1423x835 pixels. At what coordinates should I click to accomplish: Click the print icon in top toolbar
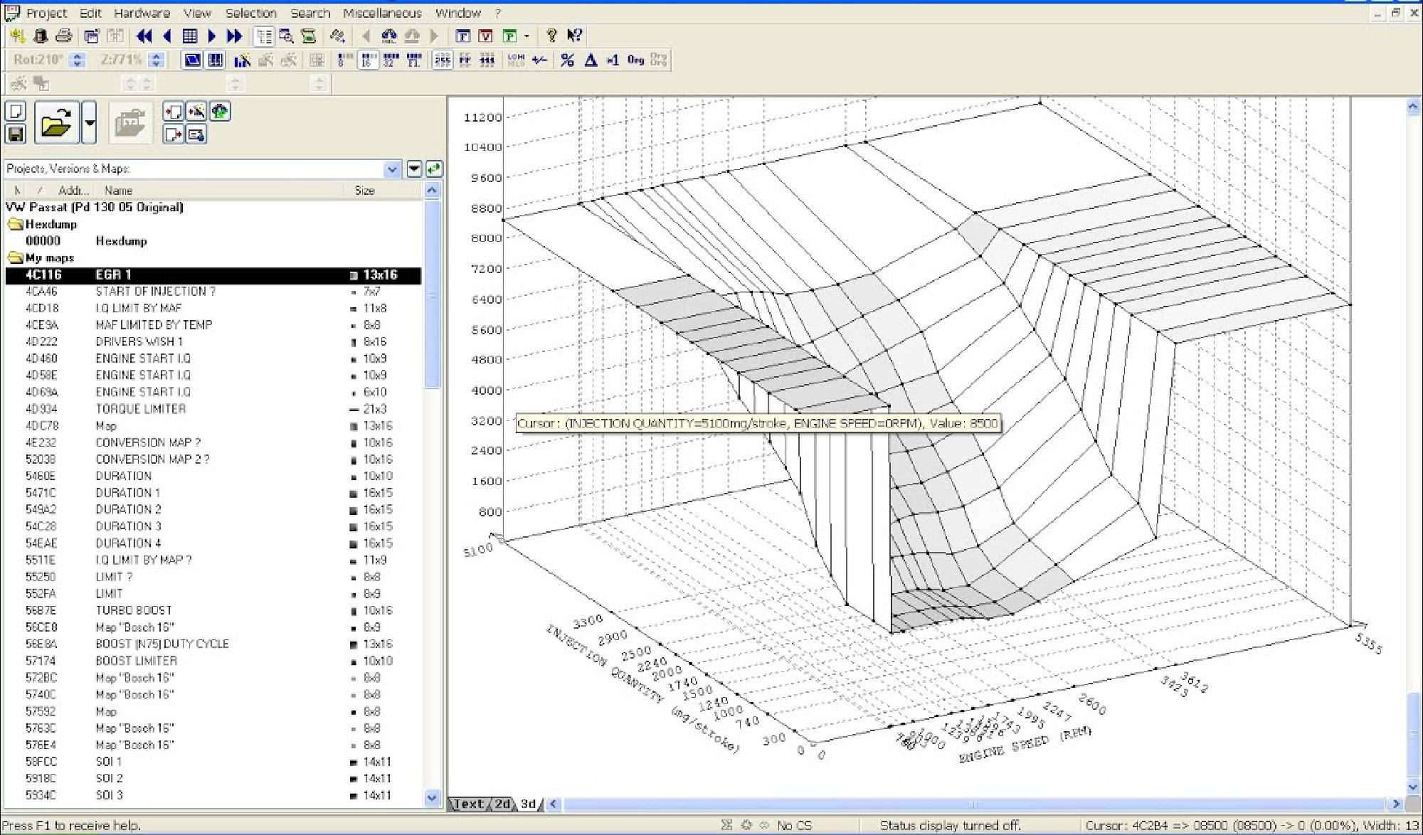(64, 36)
